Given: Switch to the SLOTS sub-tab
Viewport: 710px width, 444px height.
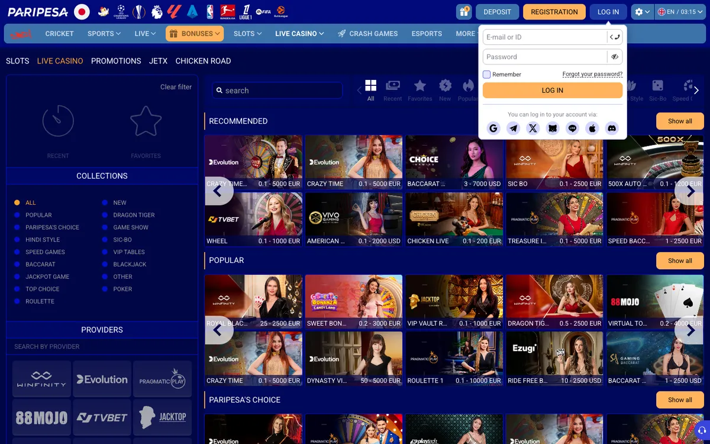Looking at the screenshot, I should (17, 61).
